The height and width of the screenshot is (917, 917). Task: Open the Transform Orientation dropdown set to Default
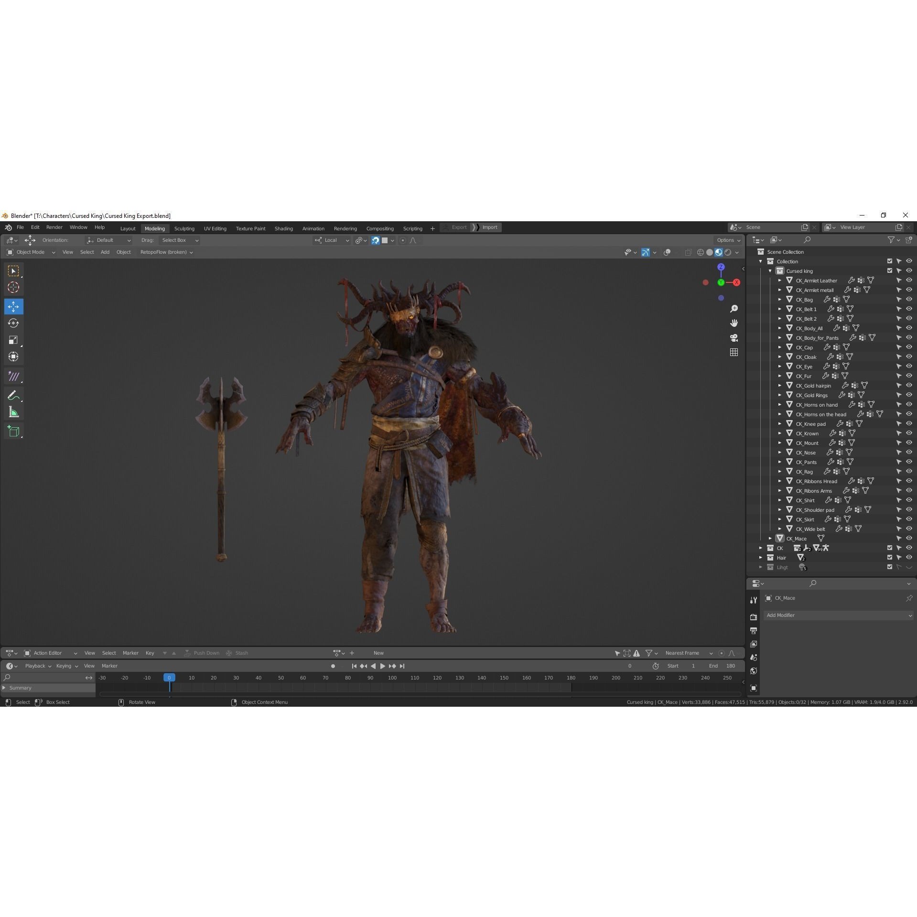(x=108, y=240)
